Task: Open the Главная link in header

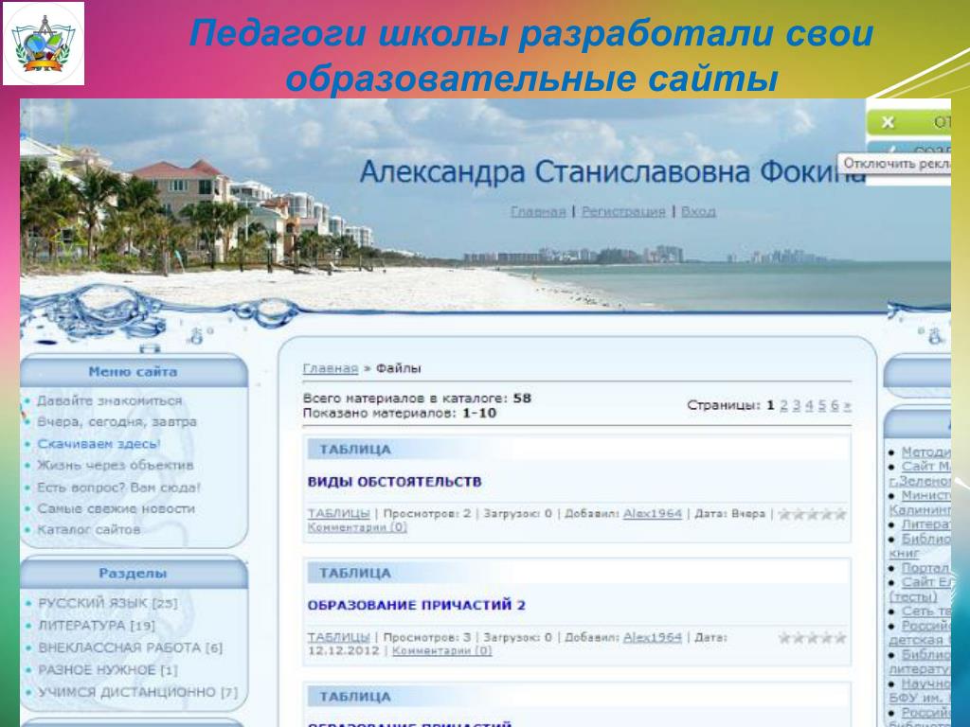Action: [538, 211]
